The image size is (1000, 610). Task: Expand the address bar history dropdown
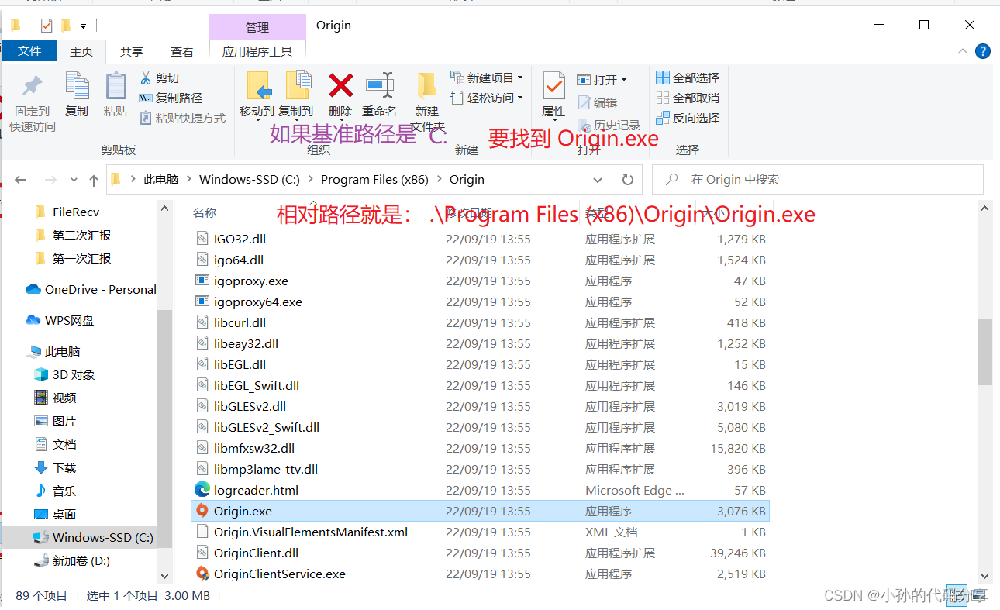point(597,179)
